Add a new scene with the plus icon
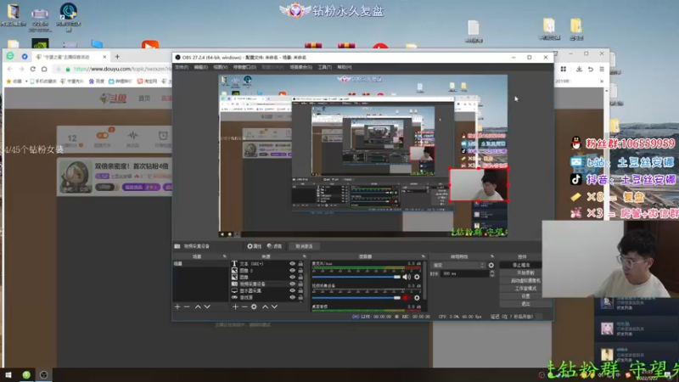Viewport: 679px width, 382px height. coord(177,306)
